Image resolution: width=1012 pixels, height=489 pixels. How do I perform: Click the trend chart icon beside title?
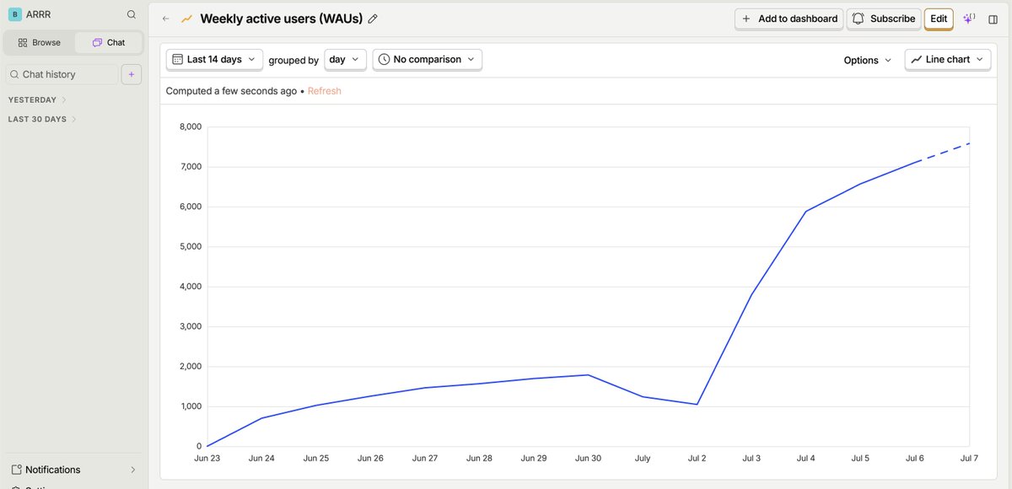[x=186, y=19]
